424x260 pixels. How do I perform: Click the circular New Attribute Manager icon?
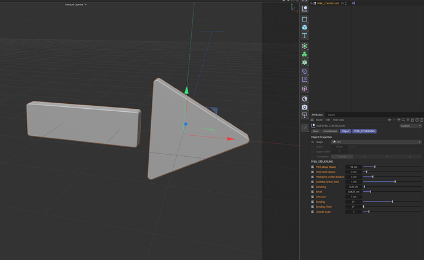[x=417, y=120]
